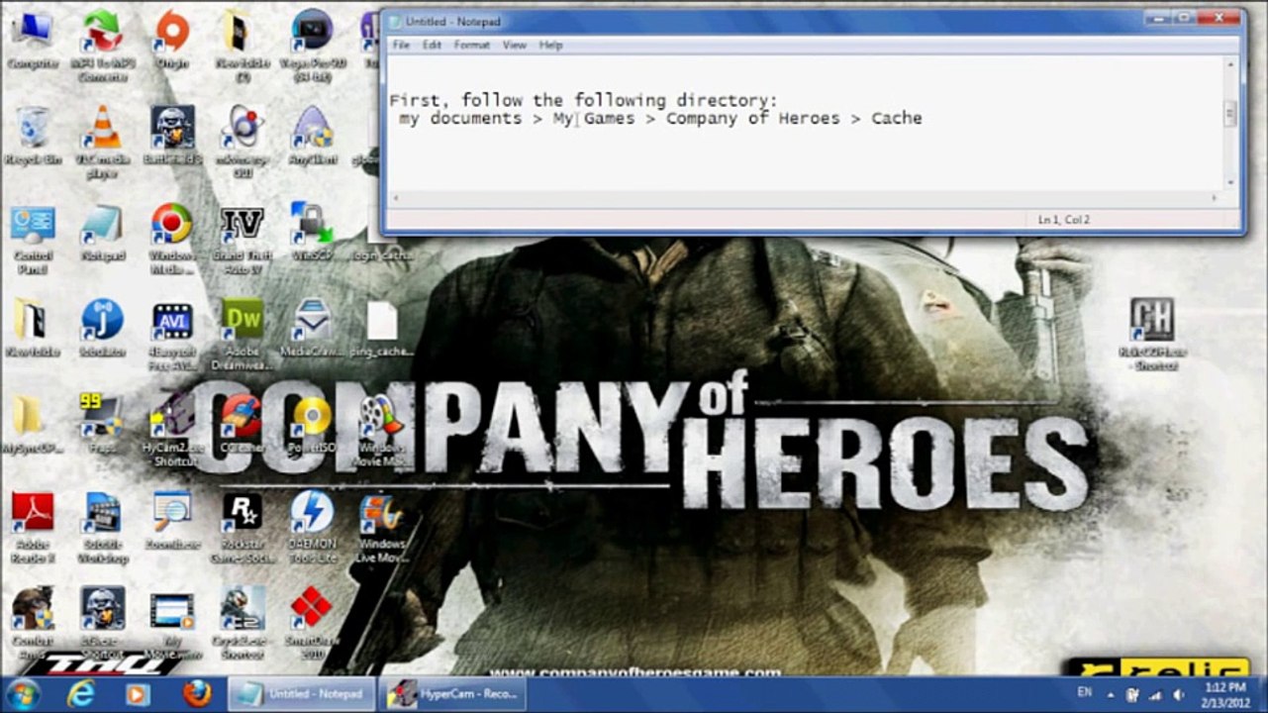The image size is (1268, 713).
Task: Click Notepad scrollbar up arrow
Action: tap(1231, 63)
